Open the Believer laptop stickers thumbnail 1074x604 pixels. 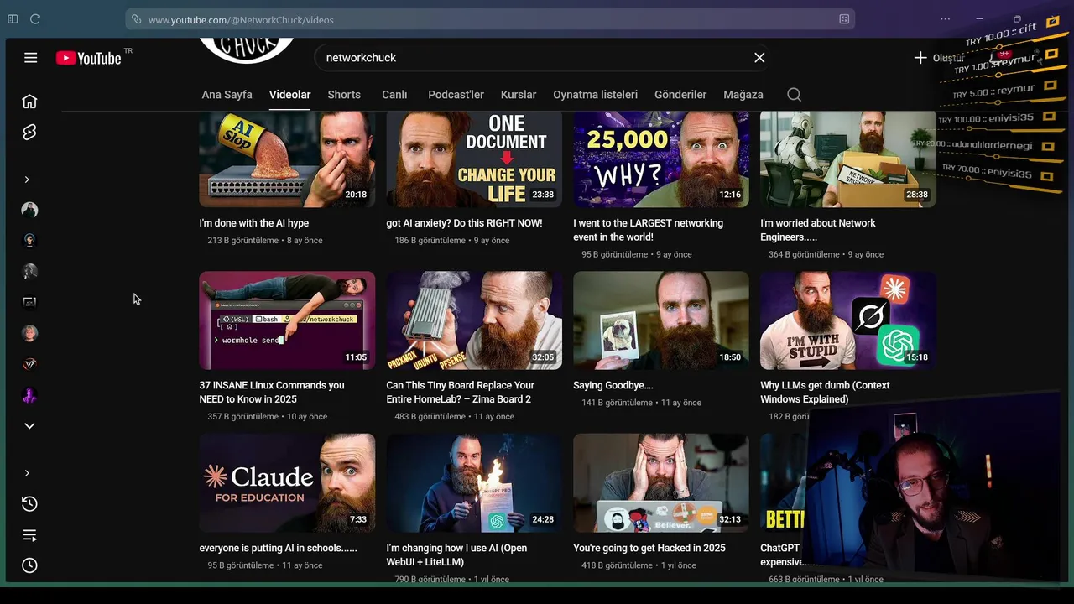(x=661, y=482)
